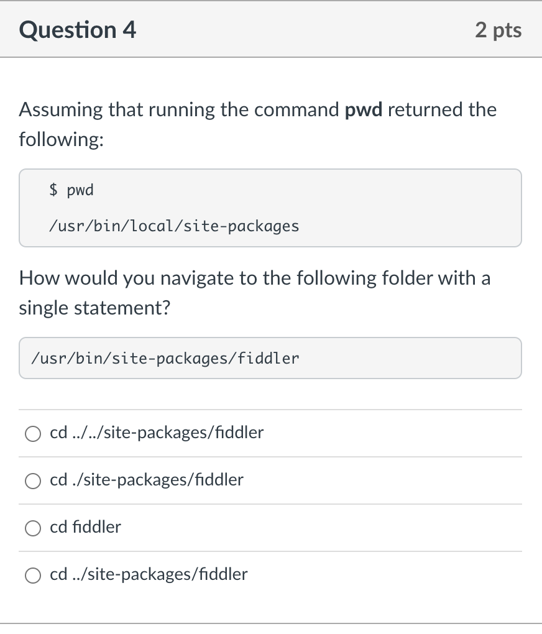Click the divider above the first answer choice
Viewport: 542px width, 634px height.
[270, 409]
